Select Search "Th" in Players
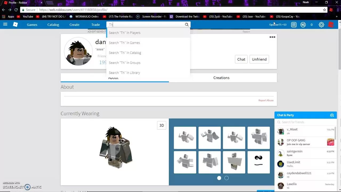341x192 pixels. click(x=148, y=33)
